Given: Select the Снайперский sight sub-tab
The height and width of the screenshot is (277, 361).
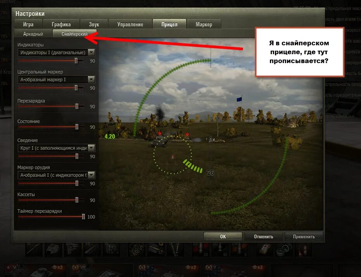Looking at the screenshot, I should 74,34.
